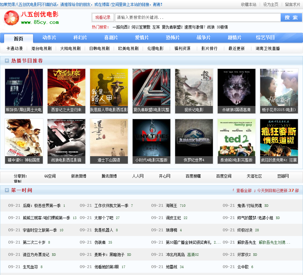The height and width of the screenshot is (275, 303).
Task: Click the 搜索 search button
Action: point(291,18)
